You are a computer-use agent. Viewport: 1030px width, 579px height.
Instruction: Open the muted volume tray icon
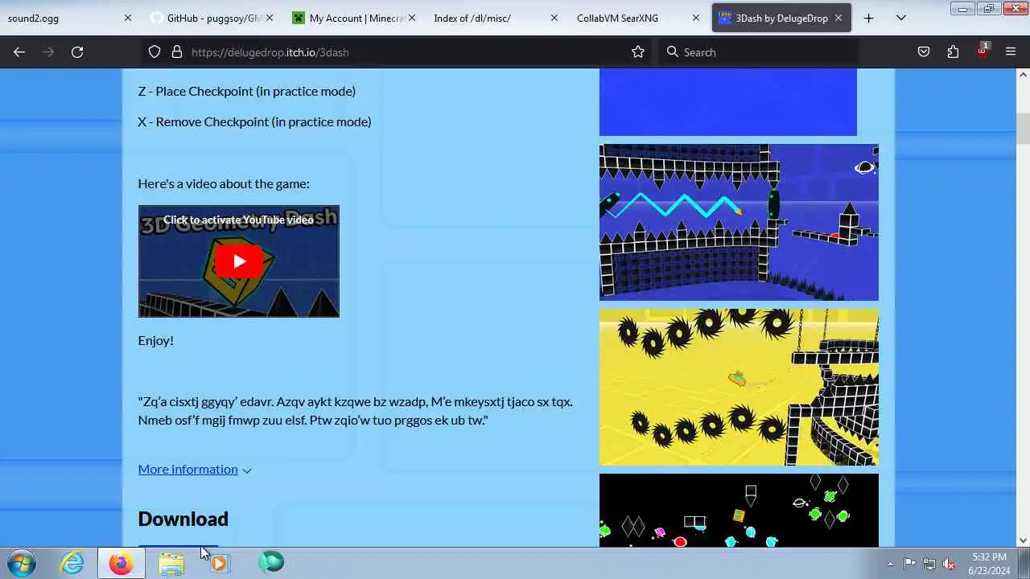pyautogui.click(x=950, y=564)
